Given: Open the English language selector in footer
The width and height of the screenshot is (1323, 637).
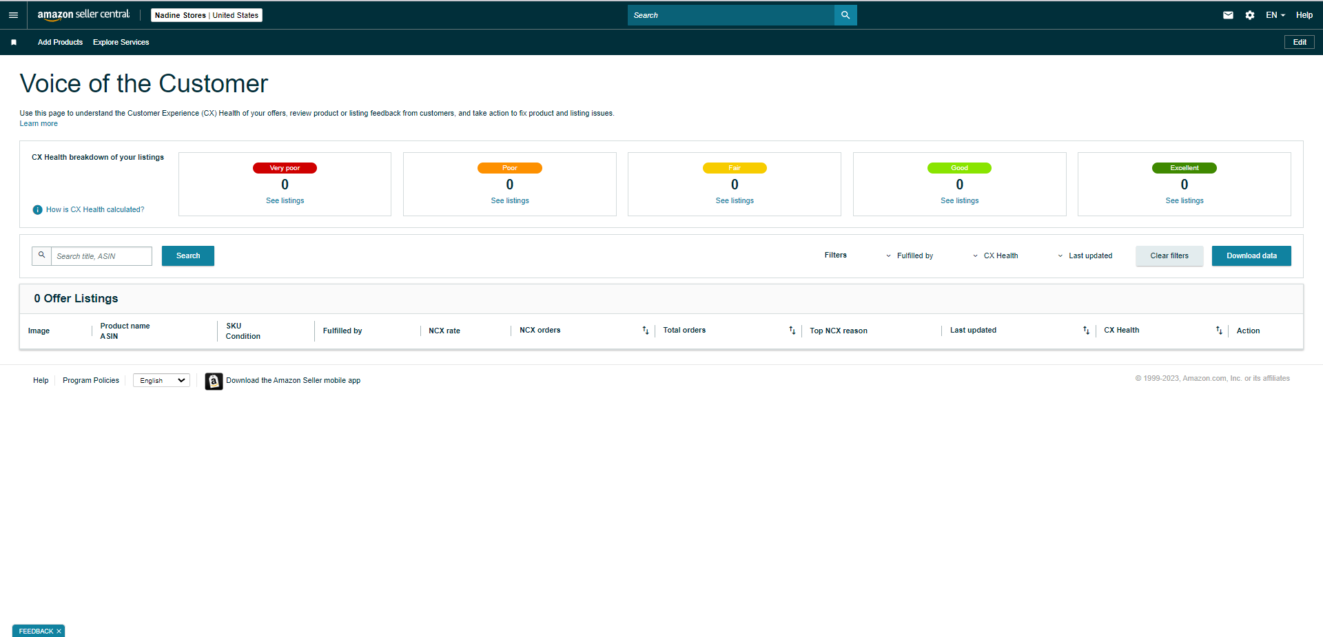Looking at the screenshot, I should point(161,380).
